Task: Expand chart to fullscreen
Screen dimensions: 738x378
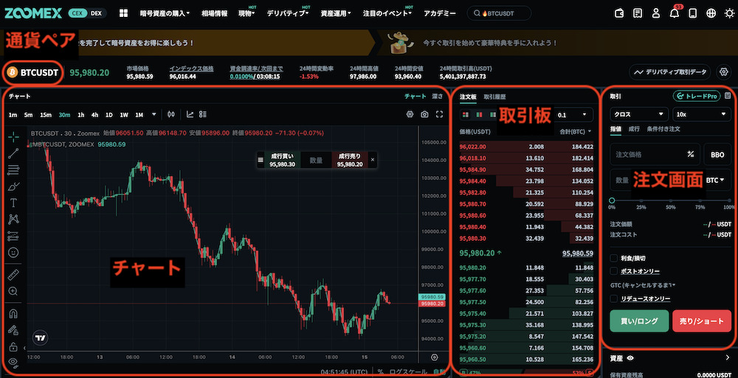Action: (x=439, y=114)
